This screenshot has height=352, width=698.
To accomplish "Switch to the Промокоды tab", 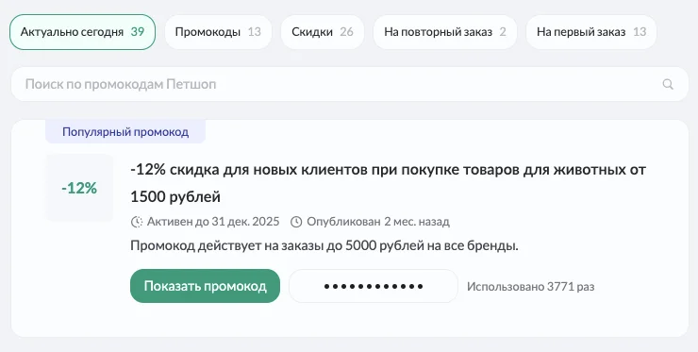I will [218, 32].
